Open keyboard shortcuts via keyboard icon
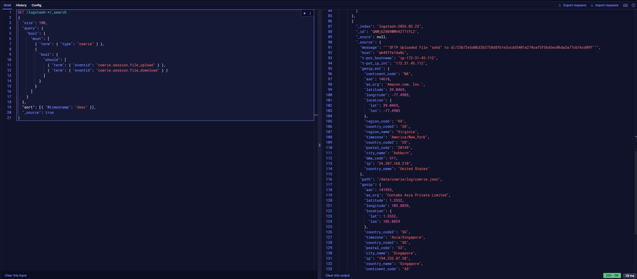 [625, 5]
